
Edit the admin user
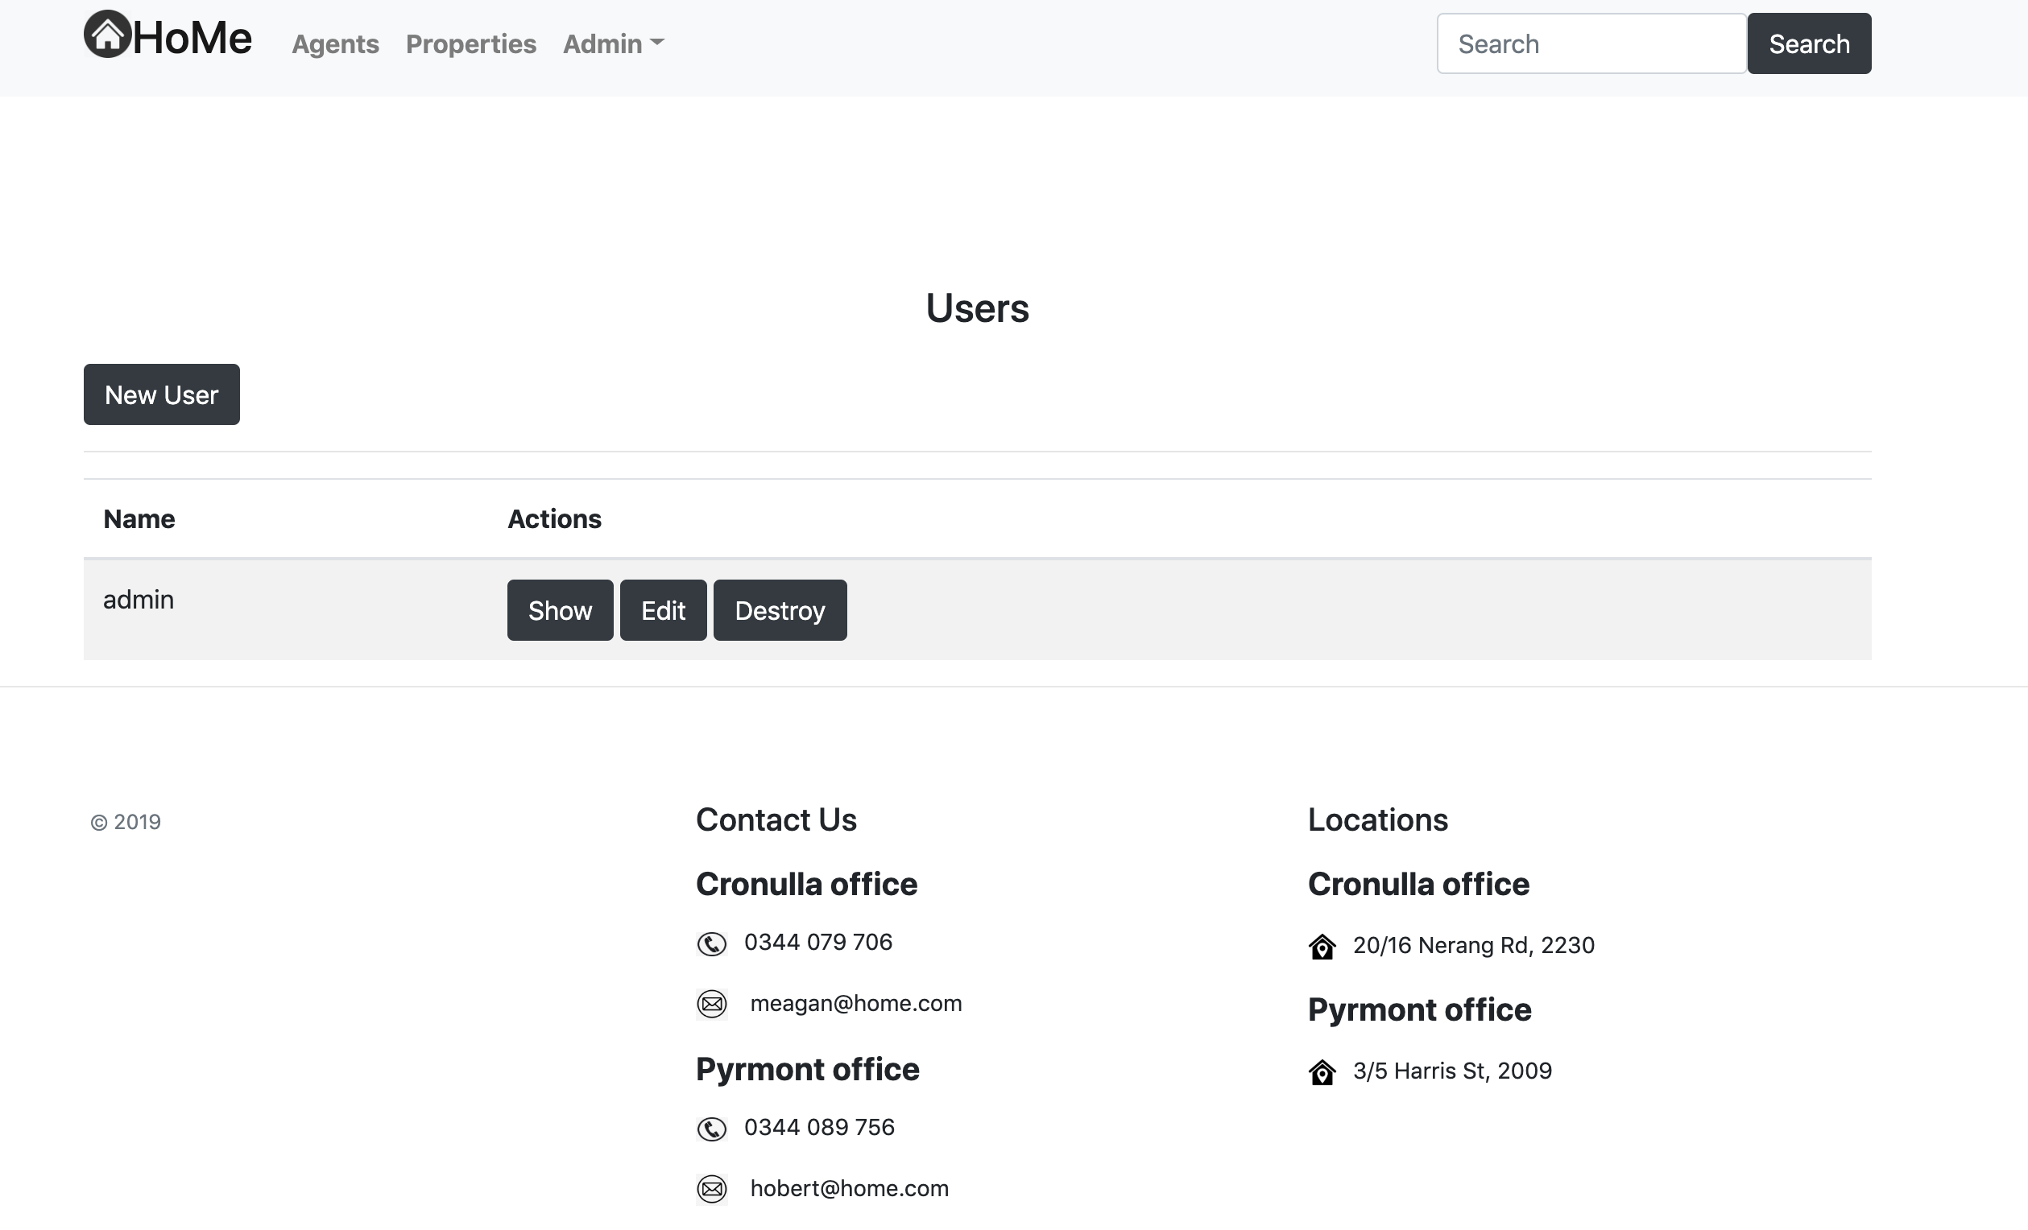[x=663, y=609]
